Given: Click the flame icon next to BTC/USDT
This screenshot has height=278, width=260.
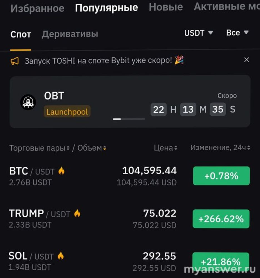Looking at the screenshot, I should (x=61, y=171).
